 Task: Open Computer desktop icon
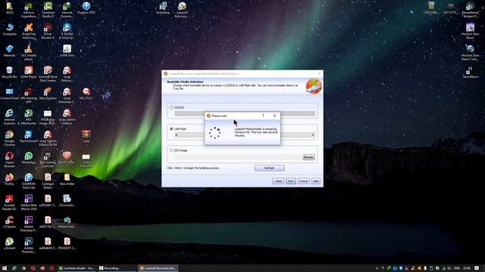pos(10,29)
